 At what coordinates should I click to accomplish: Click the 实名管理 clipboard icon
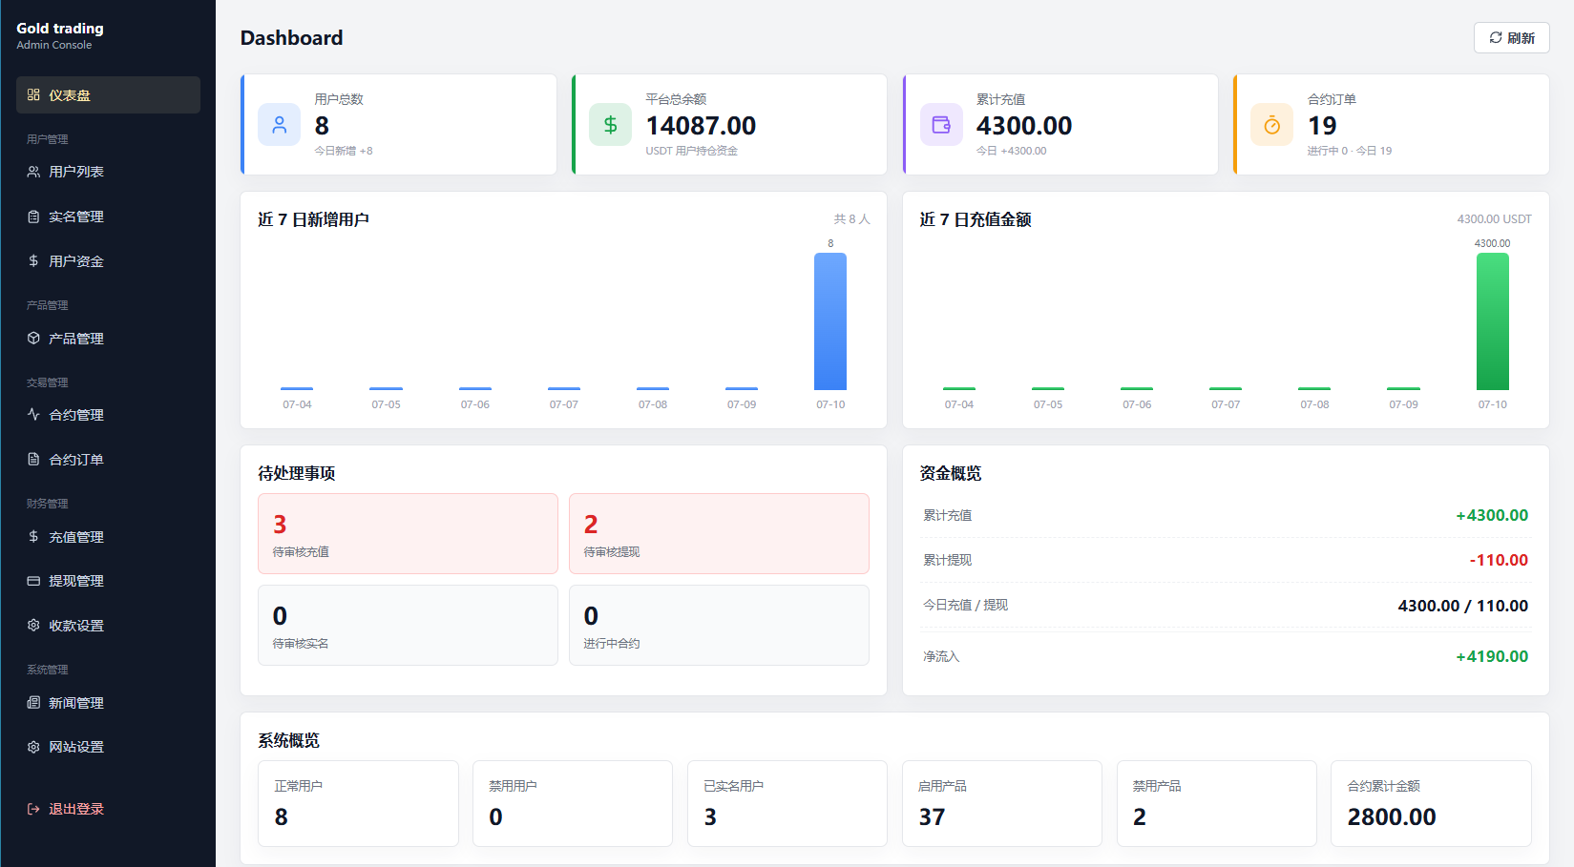[33, 217]
